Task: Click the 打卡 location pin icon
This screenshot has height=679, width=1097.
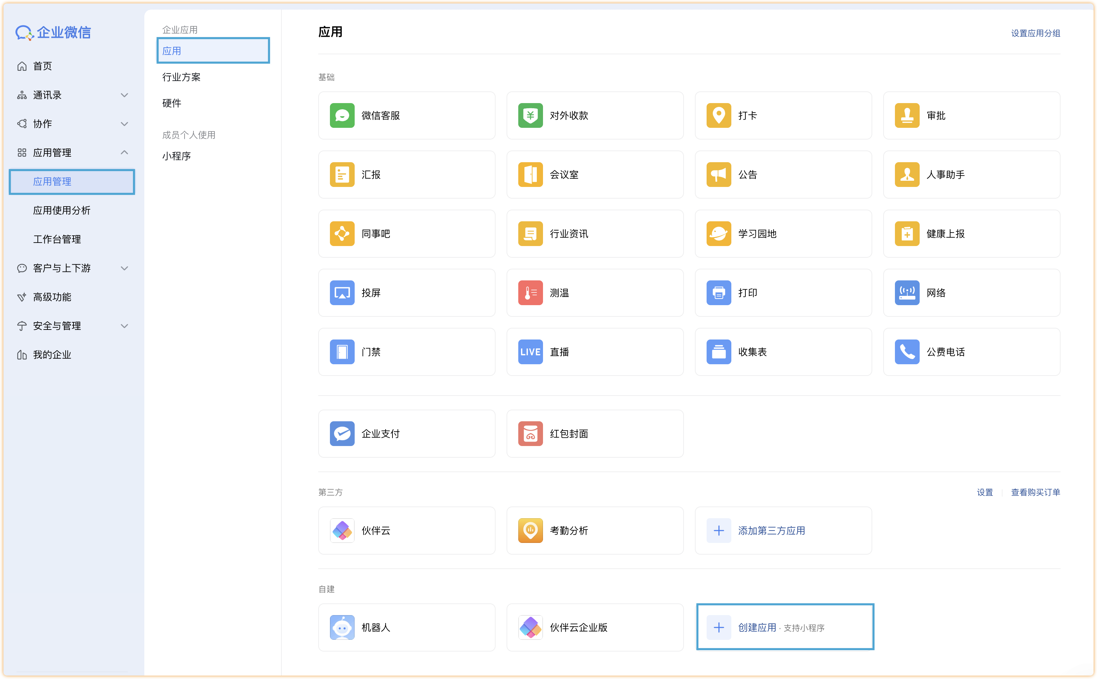Action: (x=719, y=115)
